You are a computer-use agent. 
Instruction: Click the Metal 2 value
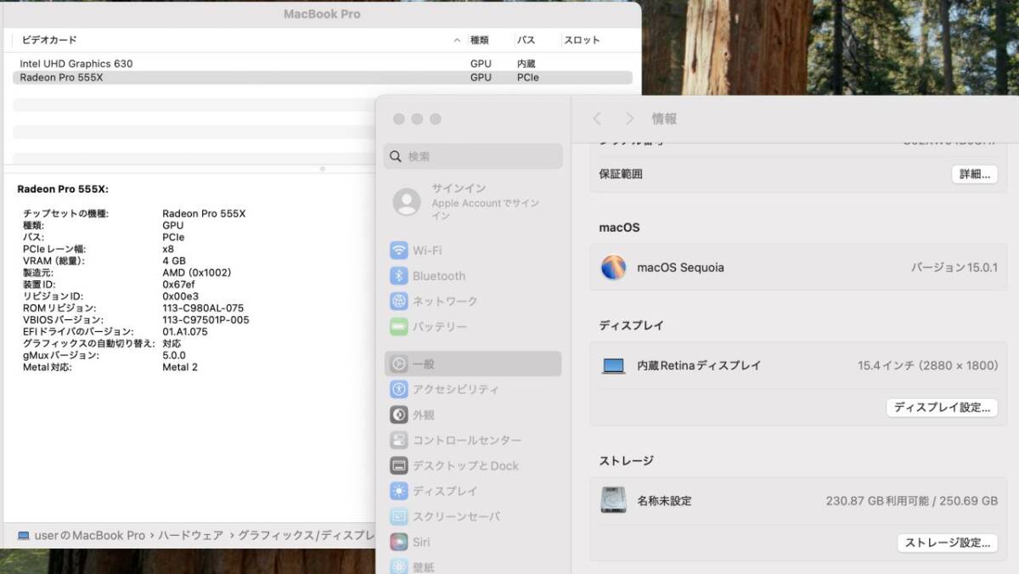pyautogui.click(x=180, y=368)
